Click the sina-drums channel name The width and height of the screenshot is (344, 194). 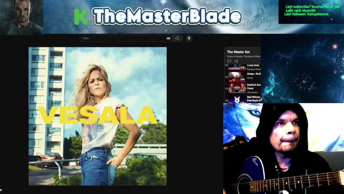(252, 92)
